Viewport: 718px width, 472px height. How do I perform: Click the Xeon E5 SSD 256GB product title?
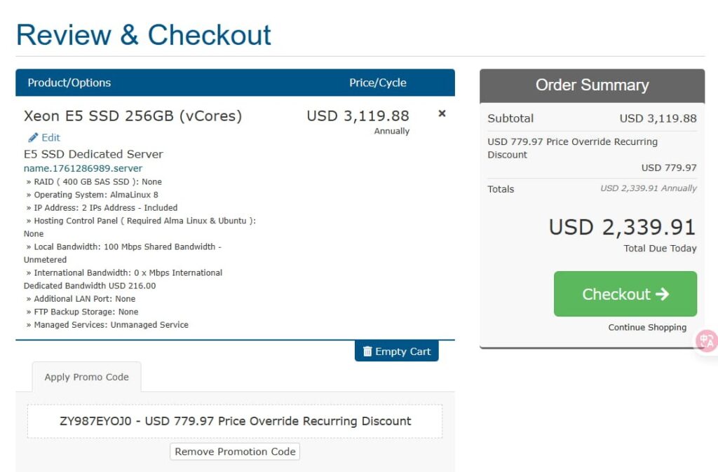click(x=133, y=116)
